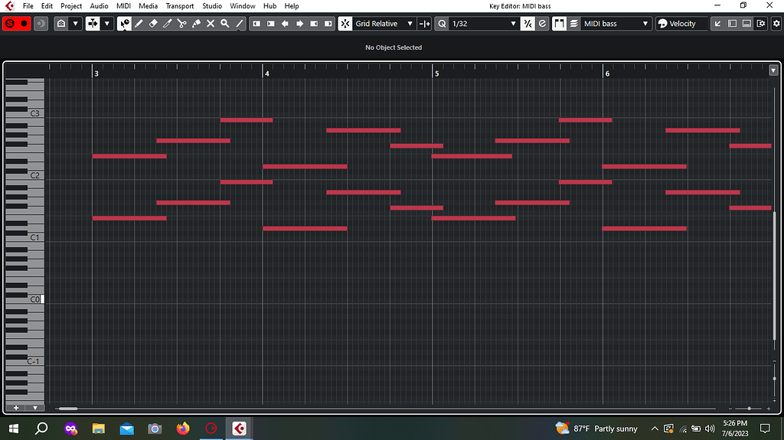Image resolution: width=784 pixels, height=440 pixels.
Task: Click the ruler dropdown arrow at timeline right end
Action: pyautogui.click(x=773, y=70)
